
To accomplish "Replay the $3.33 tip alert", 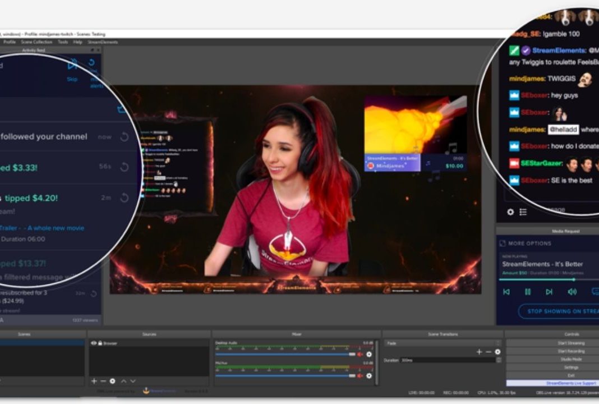I will click(x=124, y=167).
